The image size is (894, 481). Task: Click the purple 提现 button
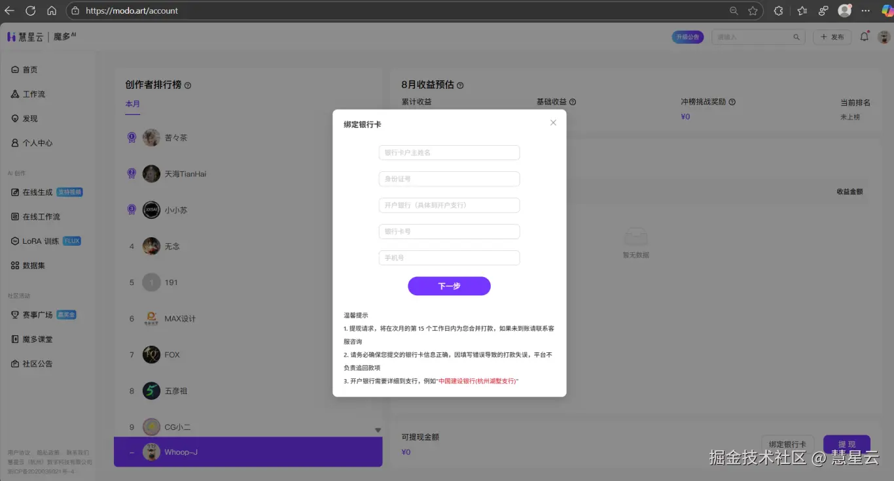pos(847,444)
